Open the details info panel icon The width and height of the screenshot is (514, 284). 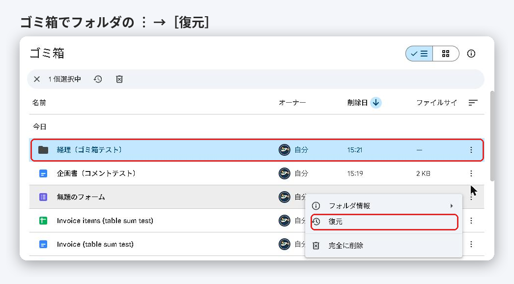(471, 54)
